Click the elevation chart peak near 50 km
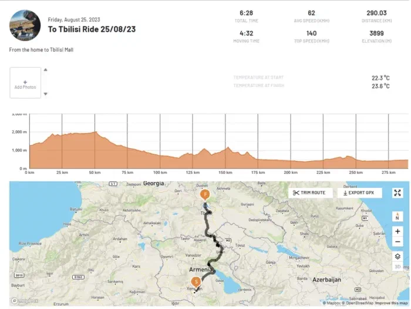The height and width of the screenshot is (309, 411). point(94,133)
